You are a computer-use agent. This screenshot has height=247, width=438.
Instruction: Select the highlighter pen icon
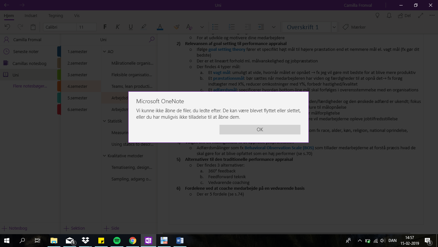(144, 27)
